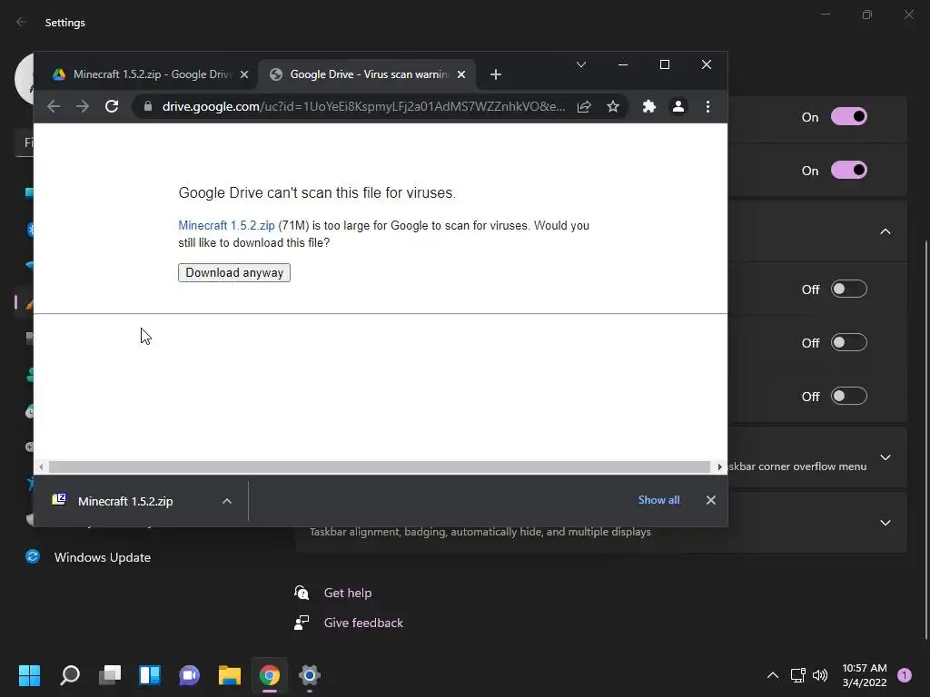Click the Get help link

[348, 593]
